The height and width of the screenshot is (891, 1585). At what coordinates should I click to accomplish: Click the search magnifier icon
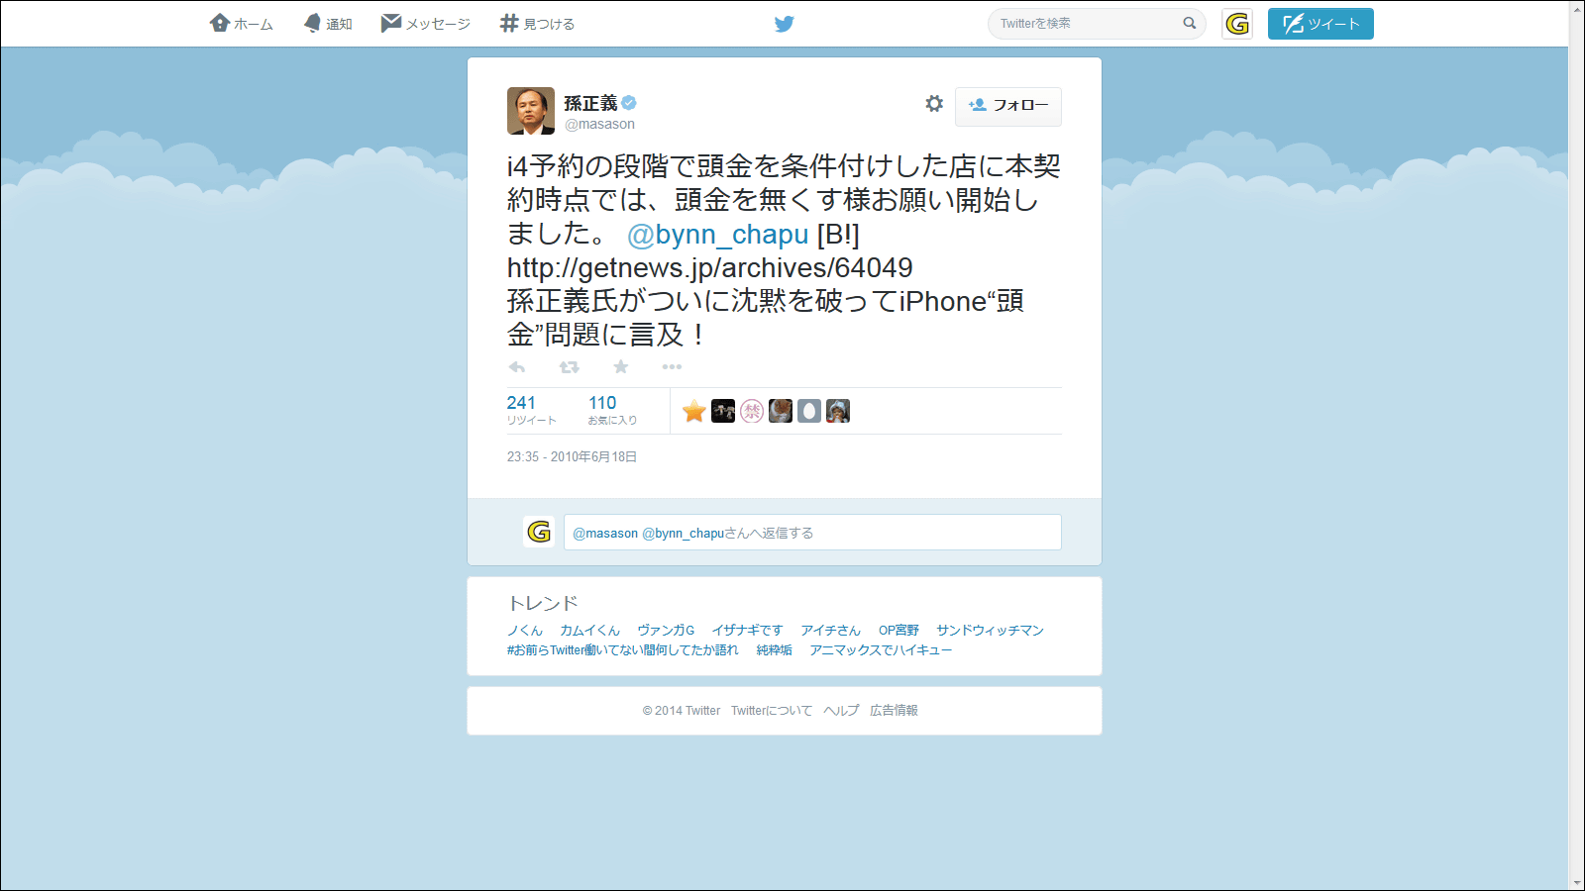coord(1190,24)
